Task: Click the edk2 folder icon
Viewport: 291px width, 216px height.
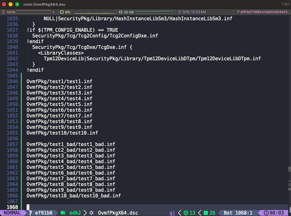Action: pos(63,213)
